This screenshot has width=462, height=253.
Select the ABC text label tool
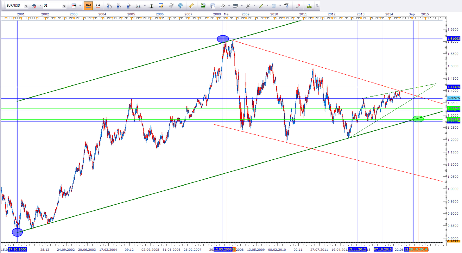tap(287, 6)
